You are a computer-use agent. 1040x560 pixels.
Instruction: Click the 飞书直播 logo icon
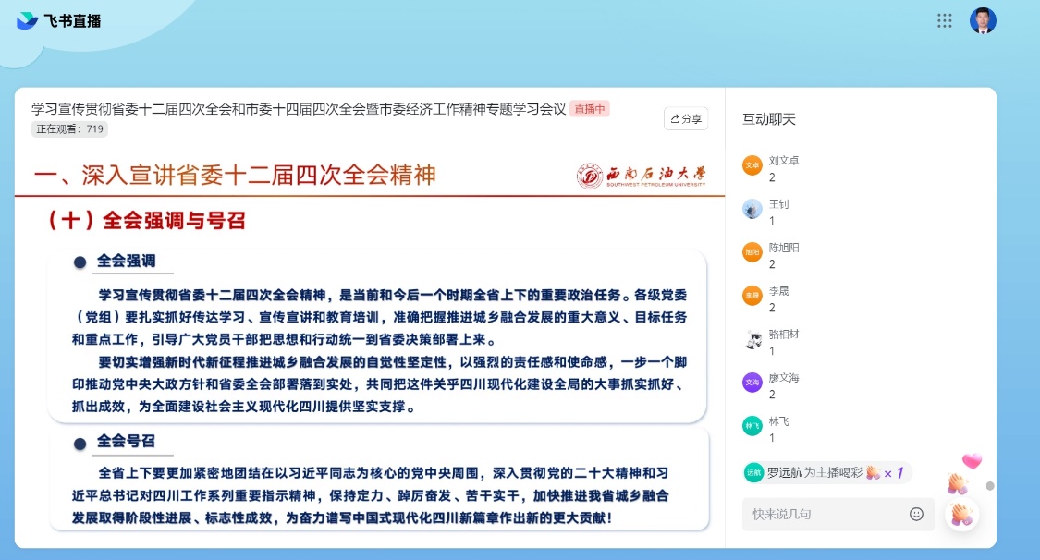28,20
